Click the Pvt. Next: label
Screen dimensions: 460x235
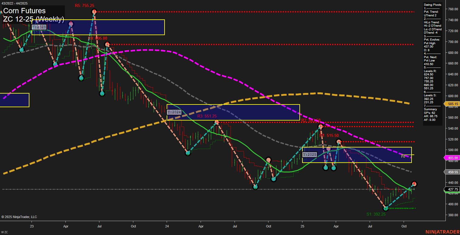431,57
